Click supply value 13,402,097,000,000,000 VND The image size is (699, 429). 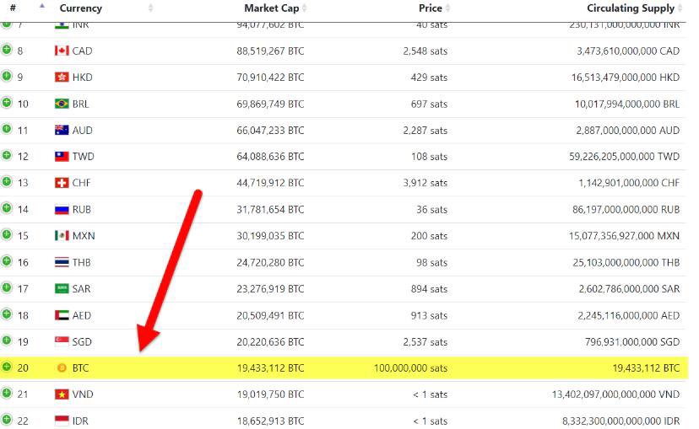tap(615, 394)
